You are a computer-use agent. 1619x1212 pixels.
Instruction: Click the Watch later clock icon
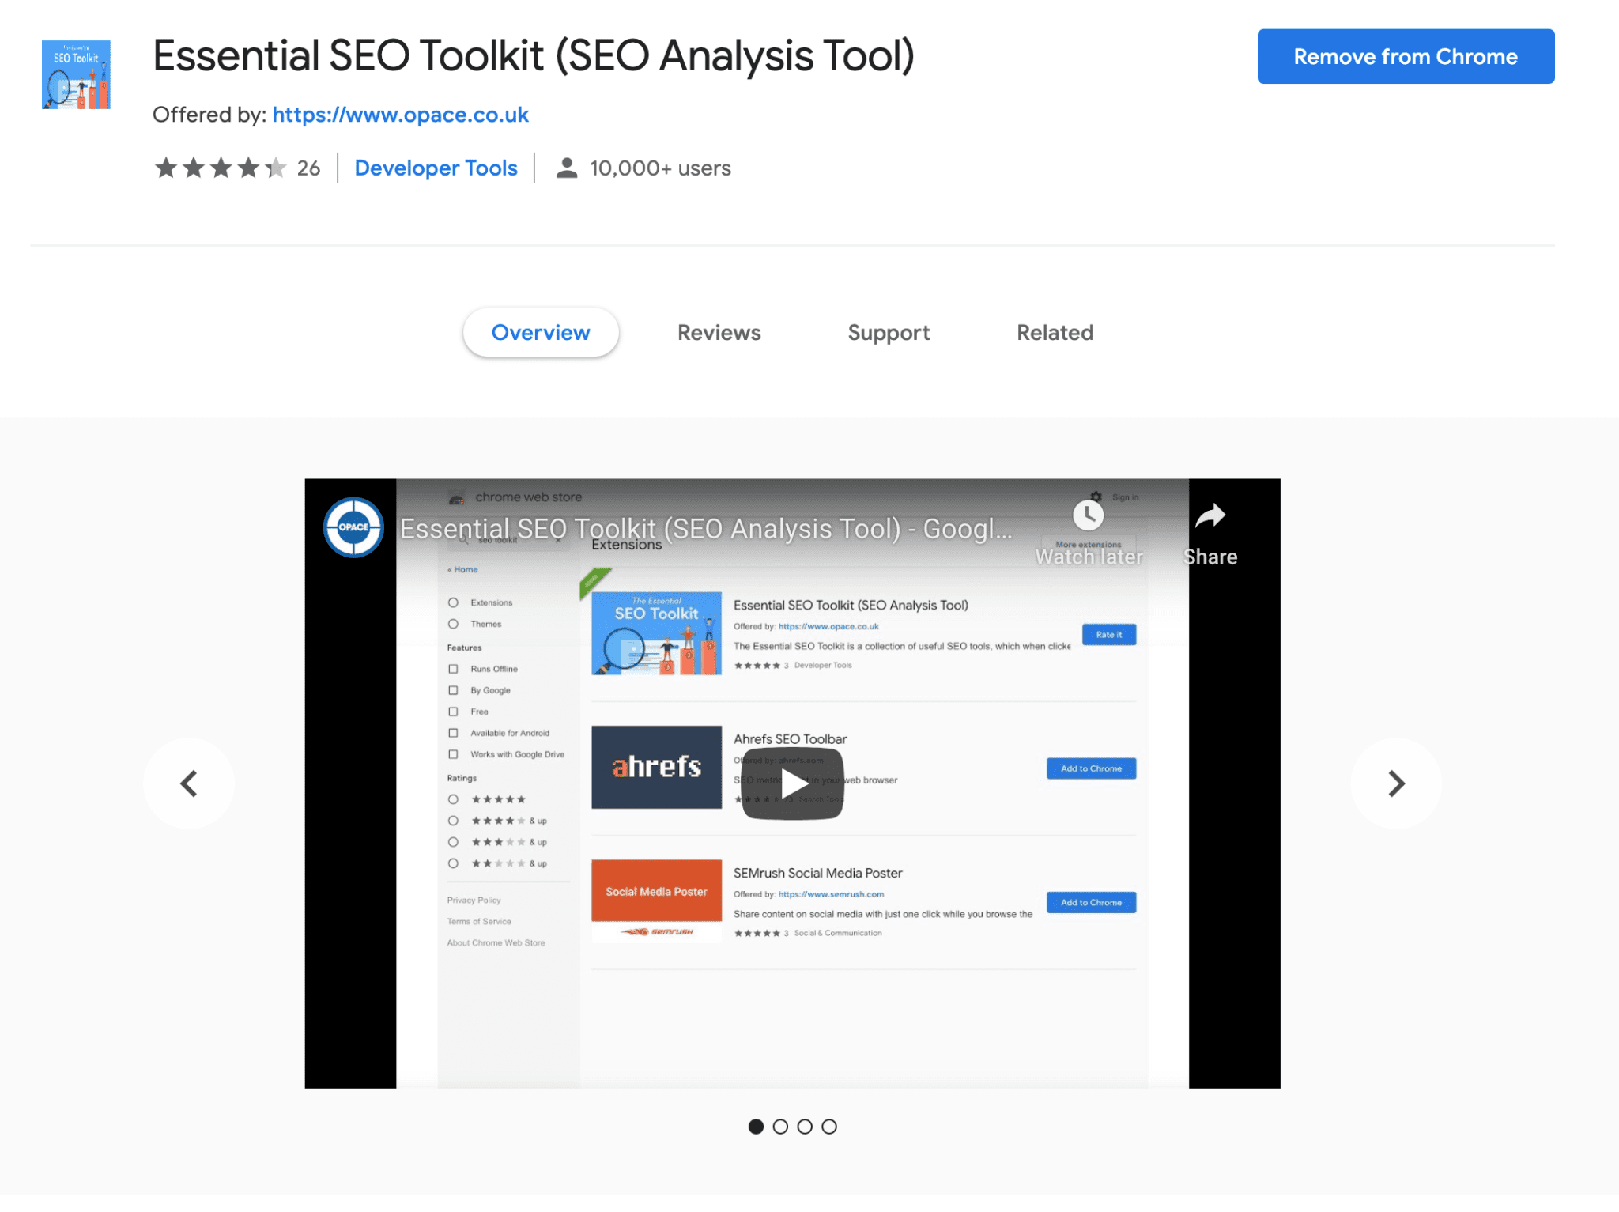[1089, 515]
